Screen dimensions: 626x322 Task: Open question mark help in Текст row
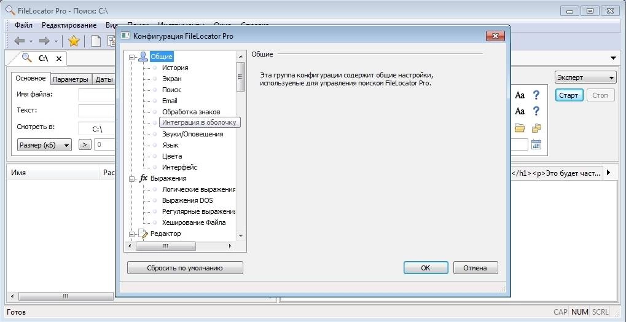click(536, 111)
